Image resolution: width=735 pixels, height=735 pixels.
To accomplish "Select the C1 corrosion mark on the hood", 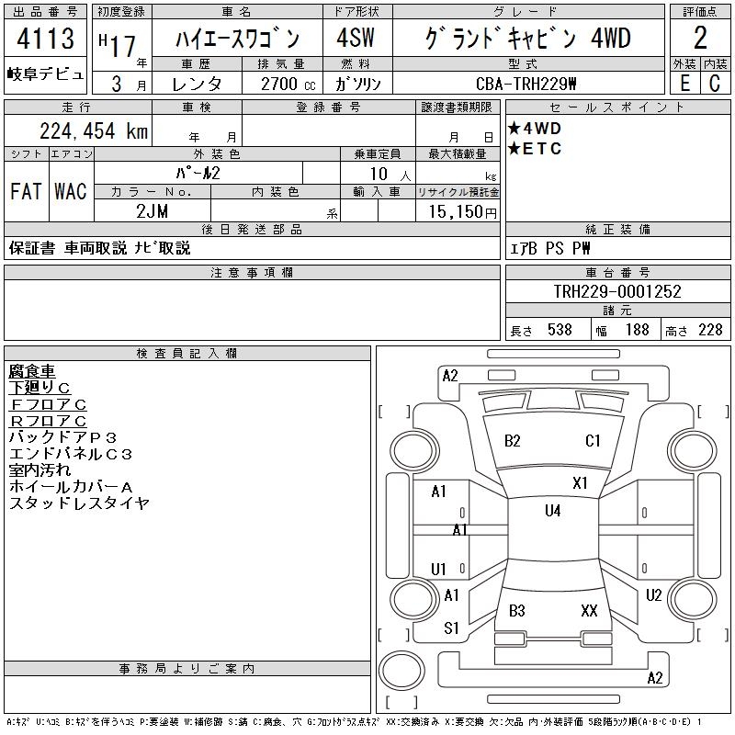I will [x=593, y=441].
